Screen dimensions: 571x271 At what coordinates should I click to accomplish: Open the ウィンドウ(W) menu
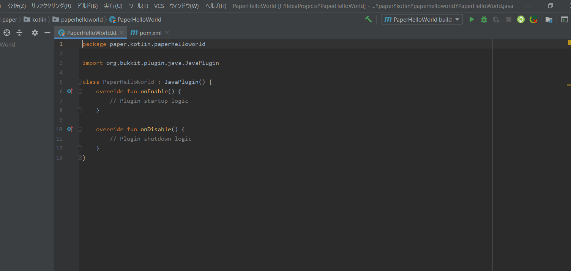point(184,6)
